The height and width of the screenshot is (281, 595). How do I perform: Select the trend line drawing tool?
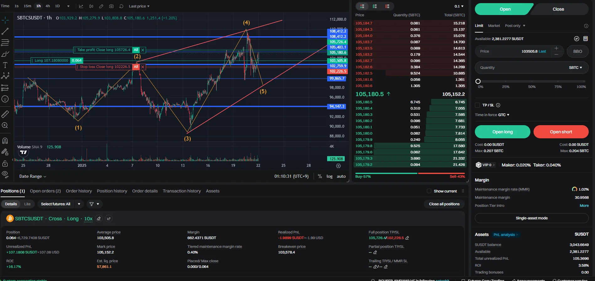(x=5, y=31)
